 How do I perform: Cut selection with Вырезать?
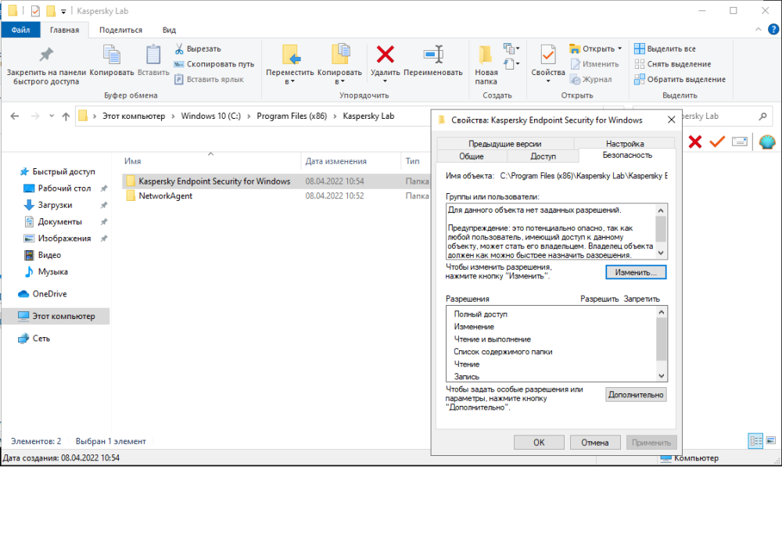coord(198,48)
